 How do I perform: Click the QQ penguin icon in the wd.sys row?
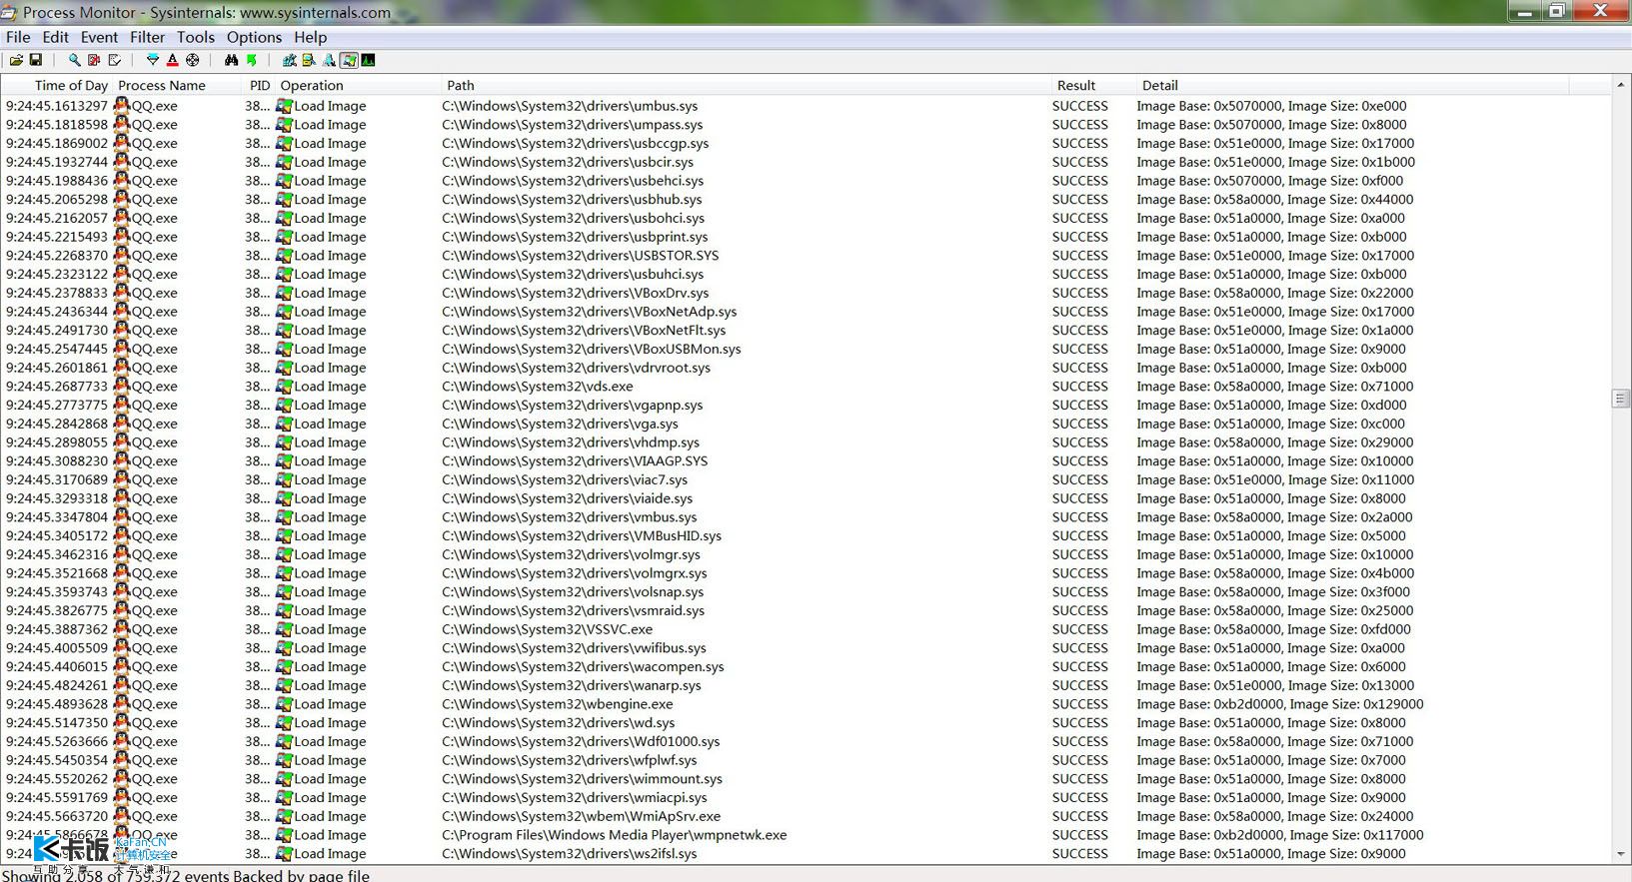[x=122, y=722]
